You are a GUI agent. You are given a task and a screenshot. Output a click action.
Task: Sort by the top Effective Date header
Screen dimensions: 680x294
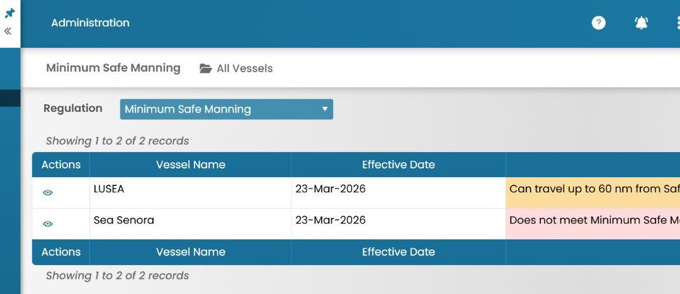coord(398,165)
